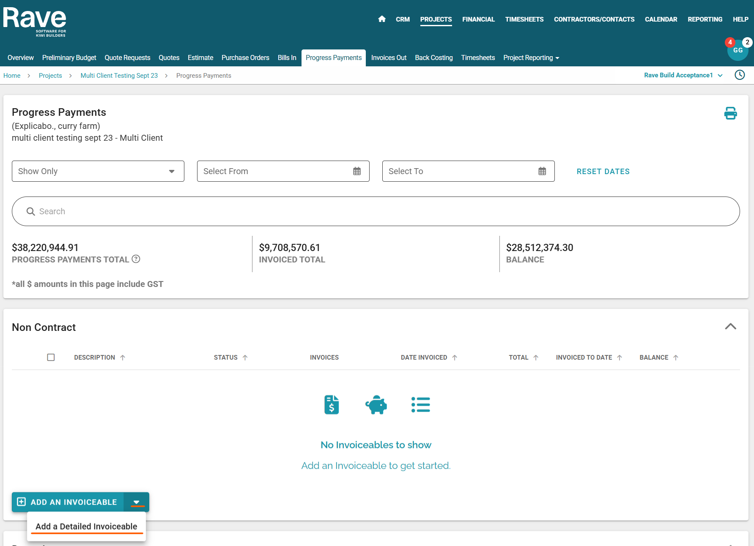Click the Reset Dates button
Screen dimensions: 754x546
pos(603,171)
